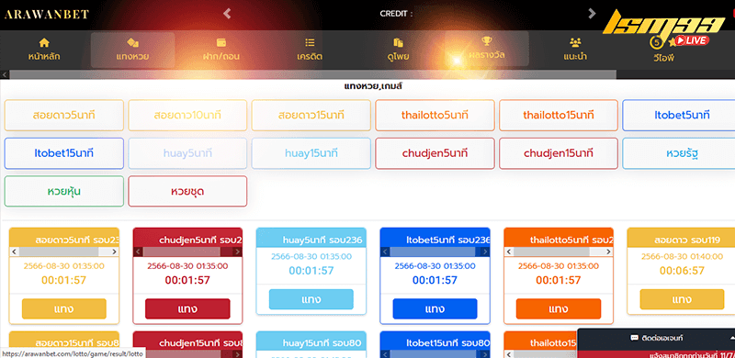Click the navigation bar horizontal scrollbar
Screen dimensions: 735x358
[312, 74]
